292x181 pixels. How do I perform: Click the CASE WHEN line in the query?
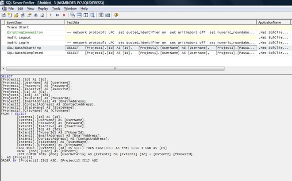tap(92, 148)
